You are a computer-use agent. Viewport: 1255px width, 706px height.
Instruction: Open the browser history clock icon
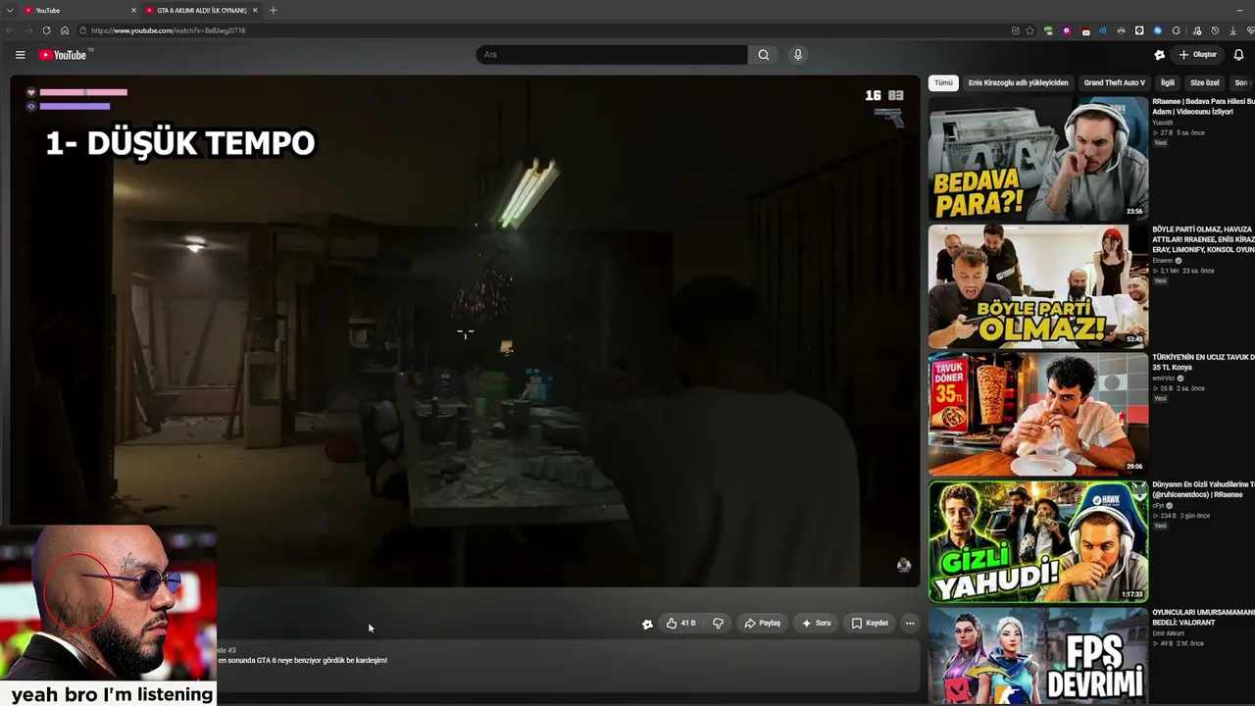click(1215, 30)
